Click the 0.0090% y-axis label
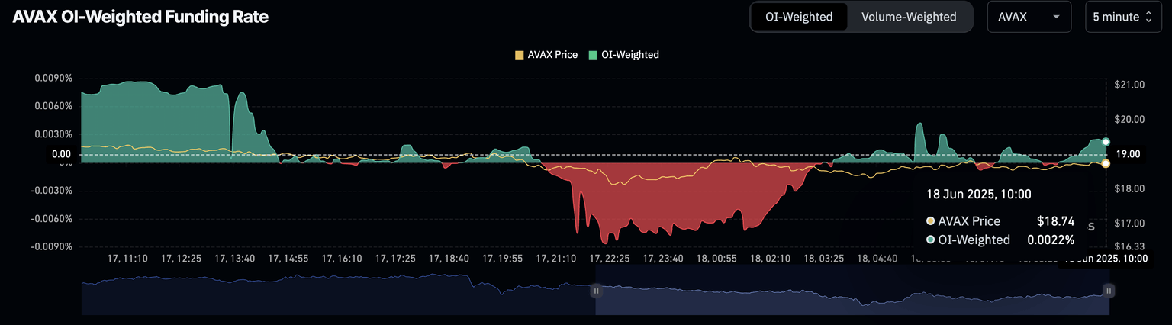The width and height of the screenshot is (1172, 325). pos(53,79)
